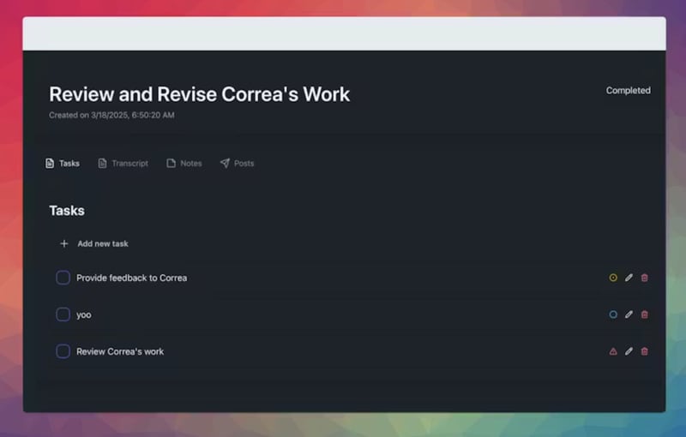Edit the Review Correa's work task
The height and width of the screenshot is (437, 686).
tap(629, 351)
